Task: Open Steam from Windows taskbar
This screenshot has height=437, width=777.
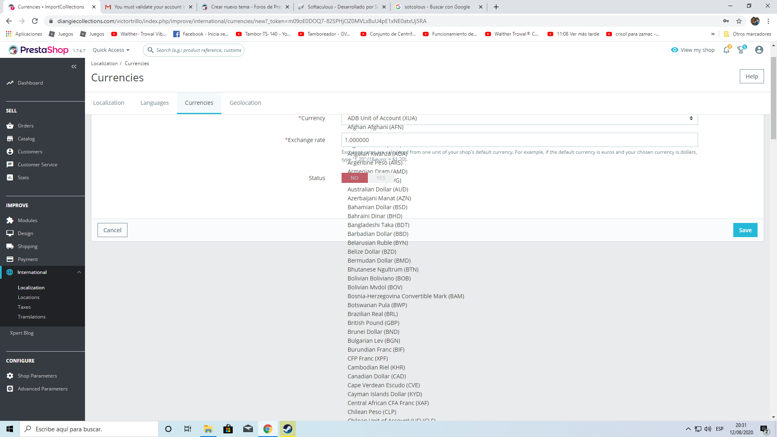Action: [288, 429]
